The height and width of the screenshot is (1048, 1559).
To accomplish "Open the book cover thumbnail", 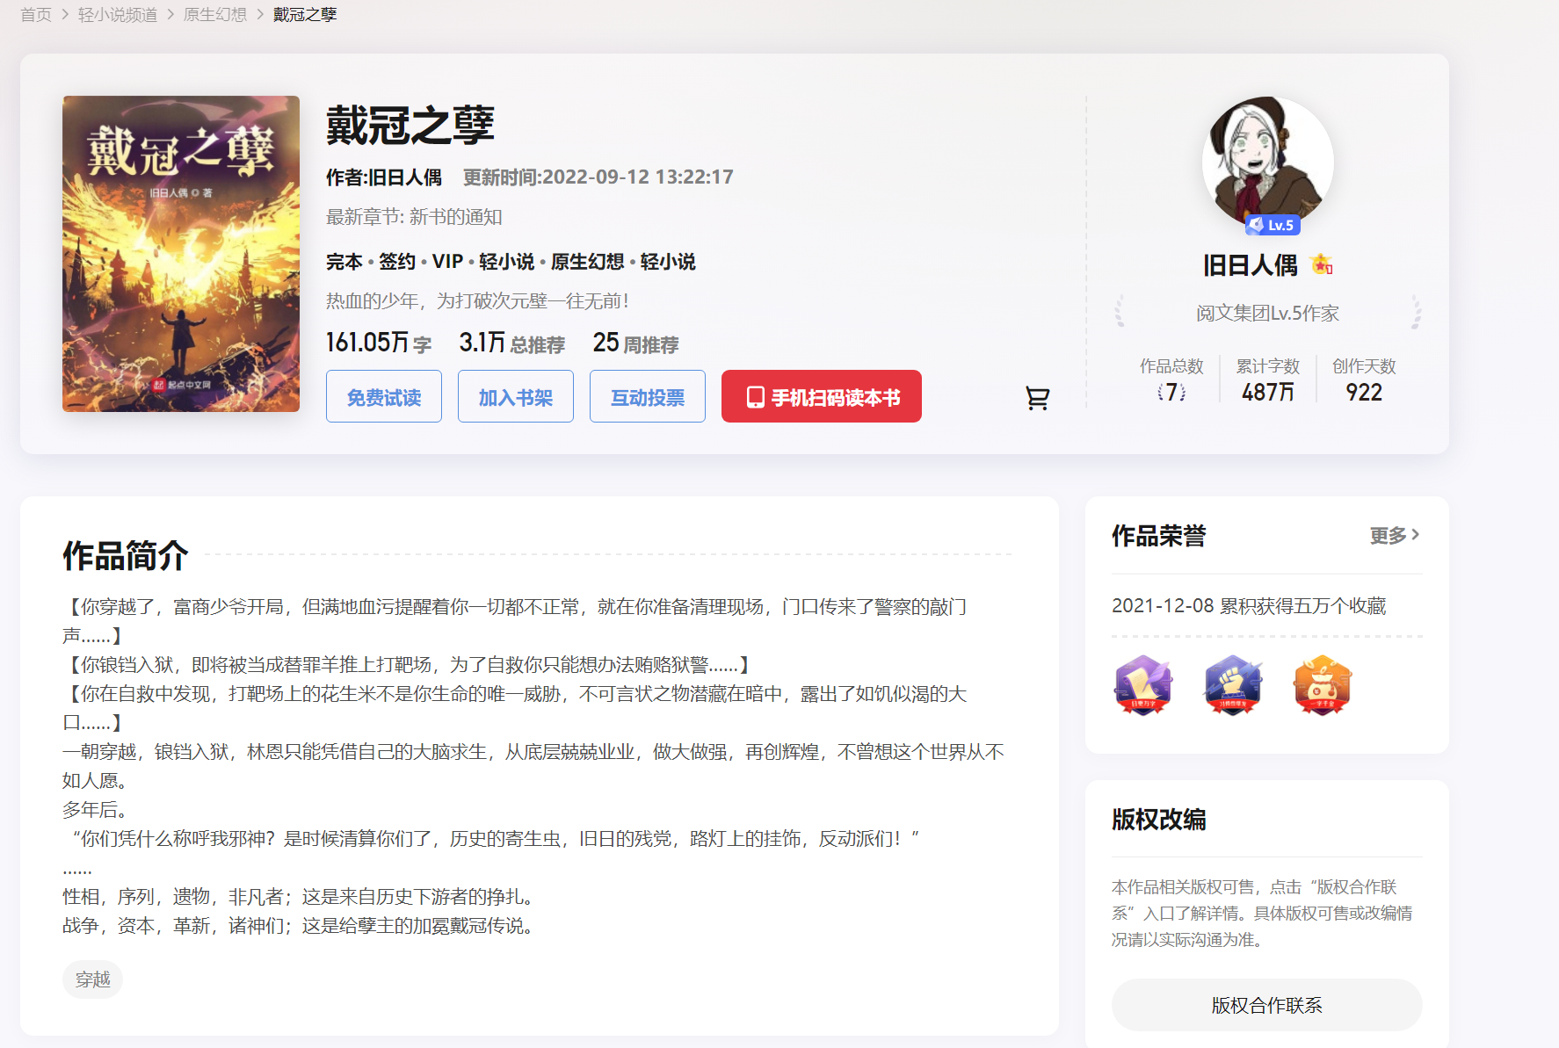I will pyautogui.click(x=181, y=254).
